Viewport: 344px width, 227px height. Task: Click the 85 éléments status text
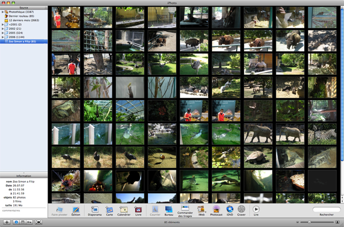pyautogui.click(x=172, y=222)
